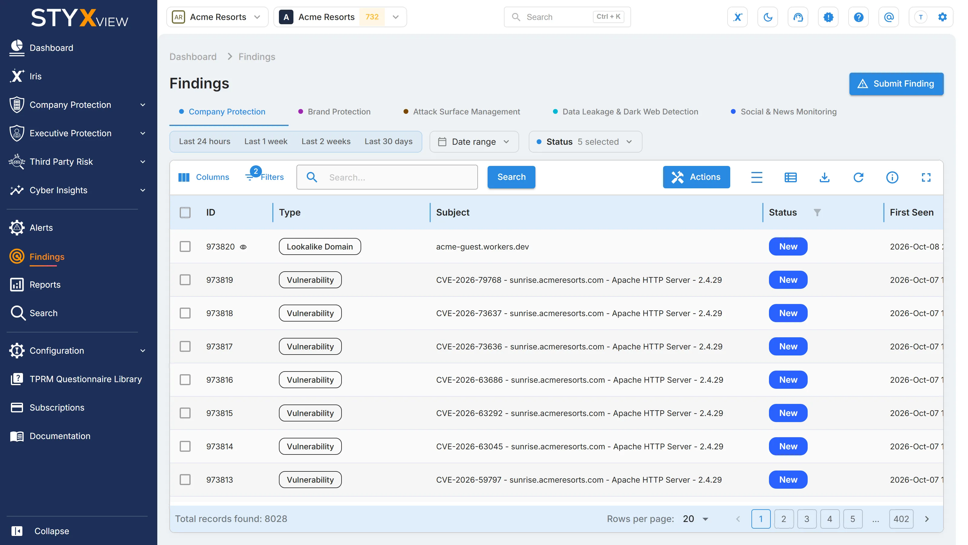Go to page 402 in pagination

(x=901, y=519)
